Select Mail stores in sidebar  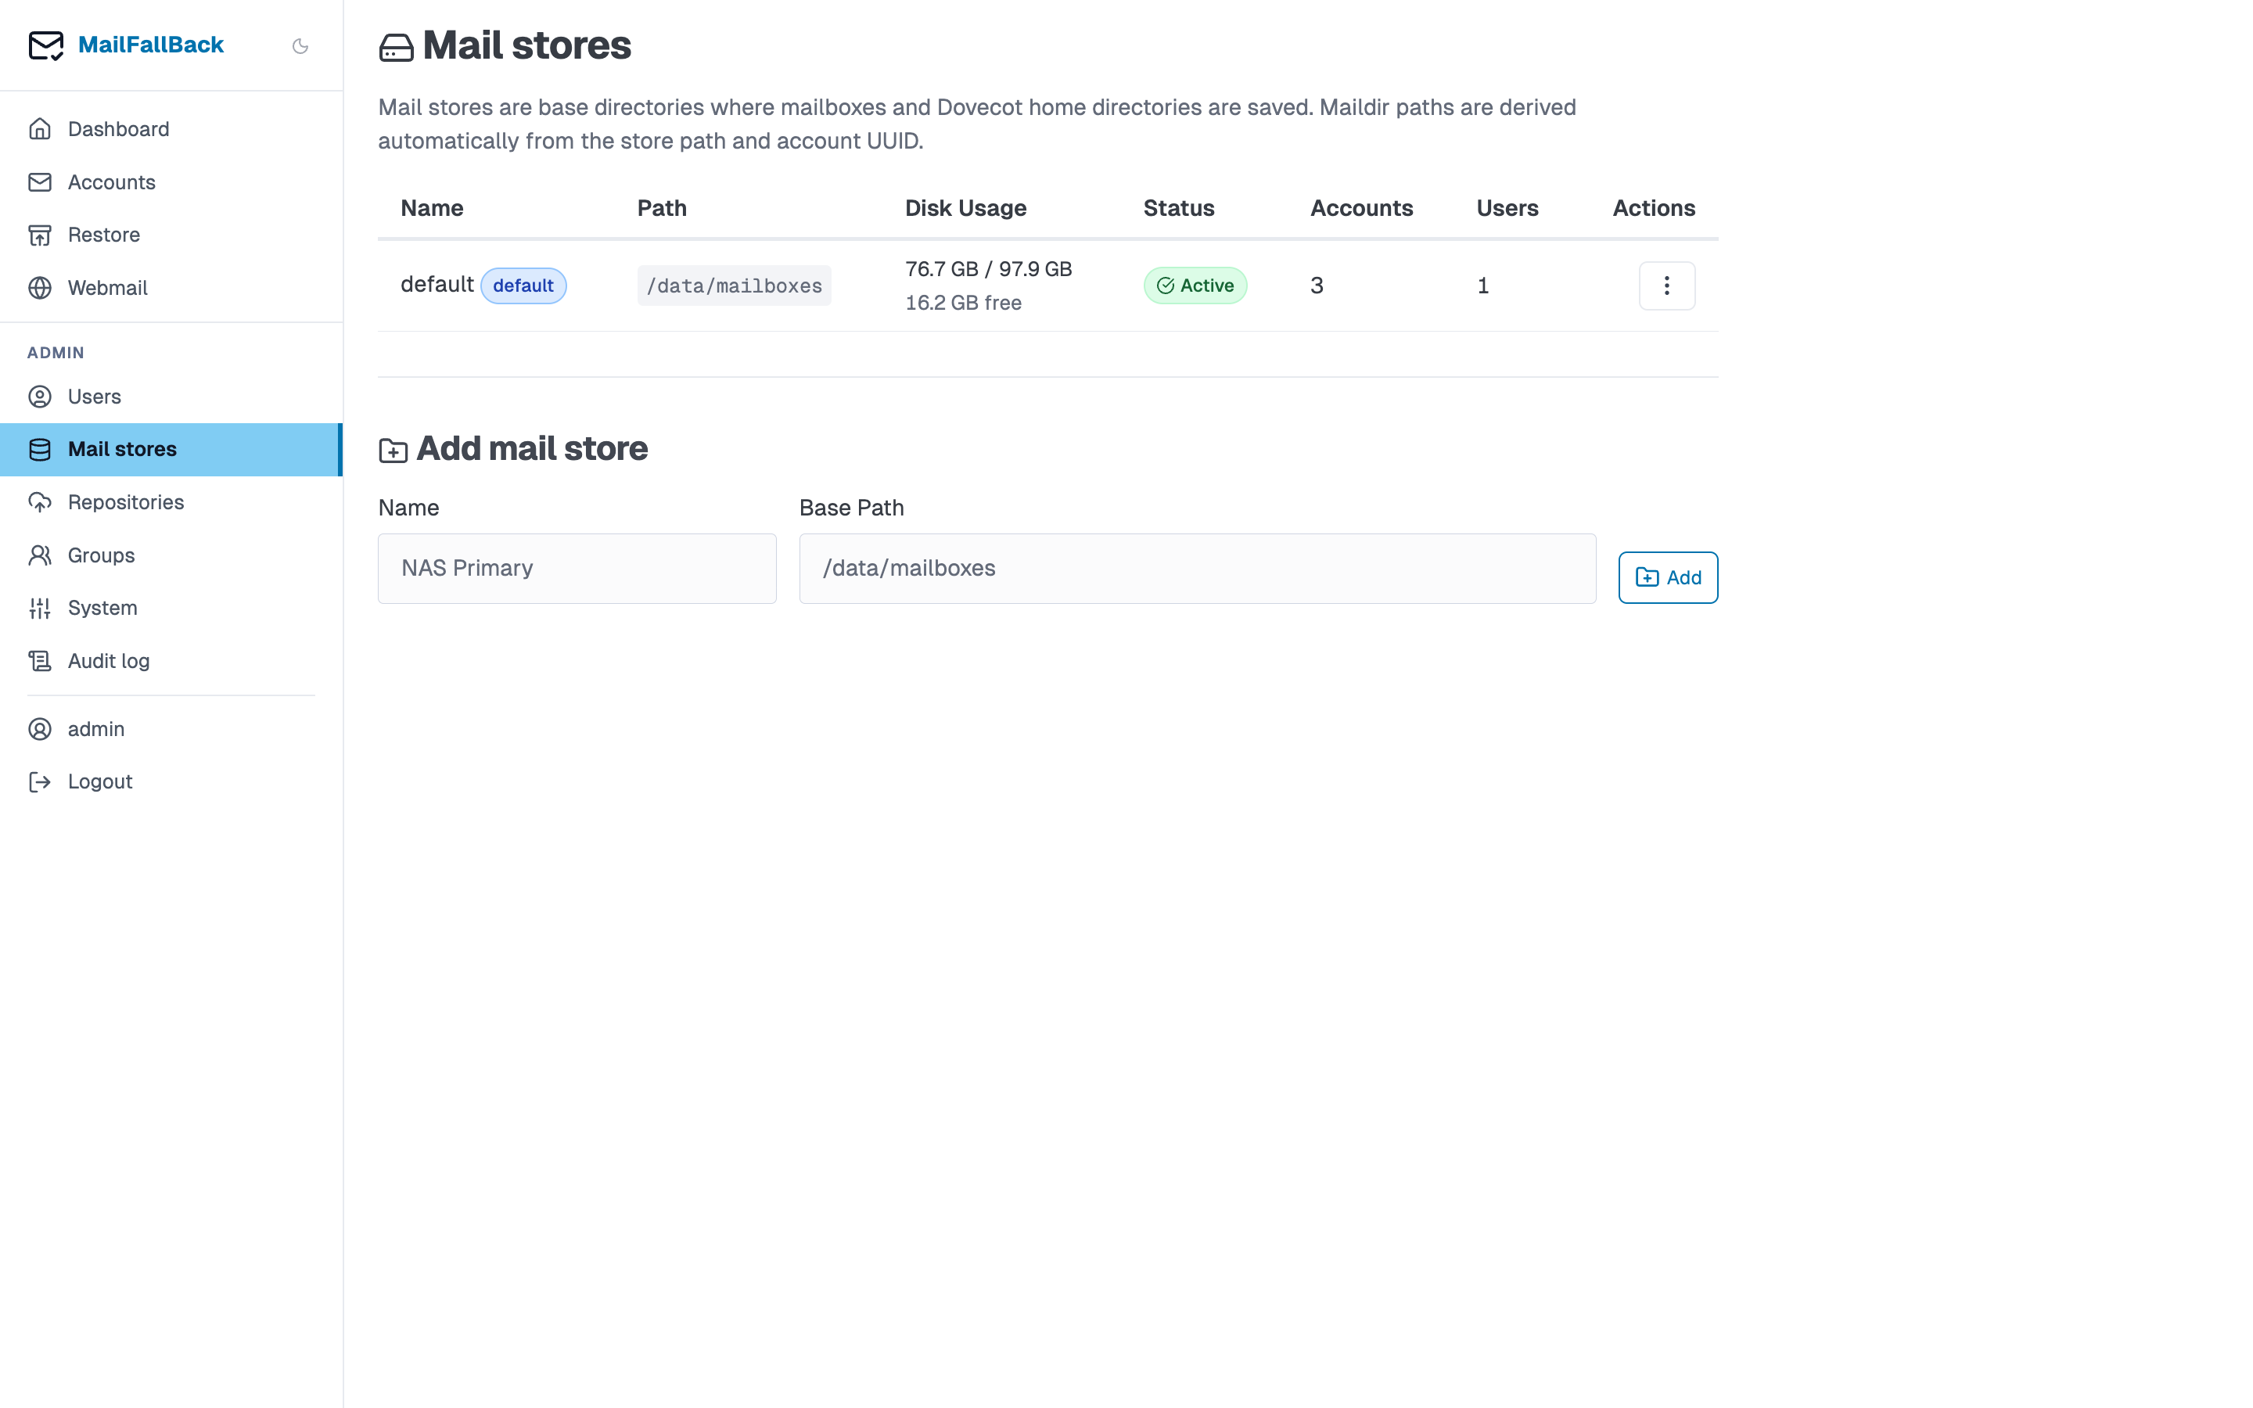(x=171, y=450)
